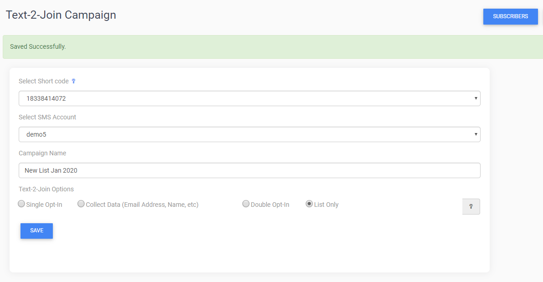Image resolution: width=543 pixels, height=282 pixels.
Task: Open the short code dropdown showing 18338414072
Action: coord(249,98)
